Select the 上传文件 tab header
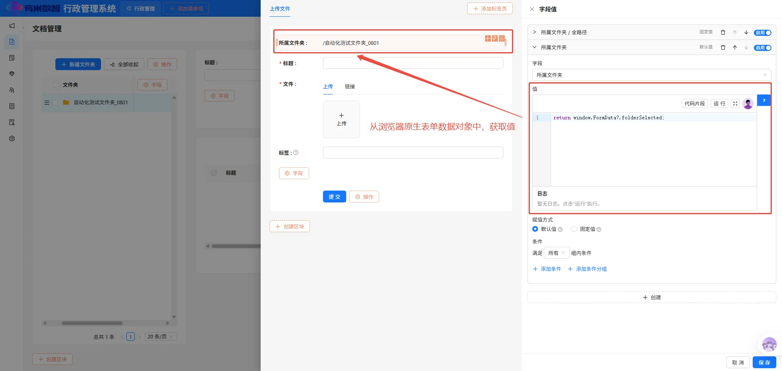Screen dimensions: 782x371 (280, 9)
